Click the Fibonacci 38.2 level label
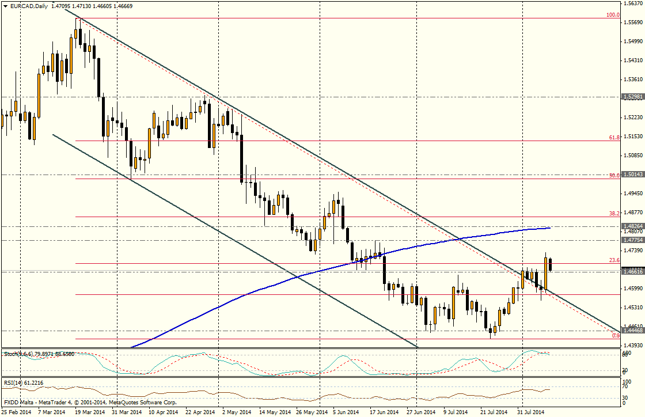 (x=614, y=213)
